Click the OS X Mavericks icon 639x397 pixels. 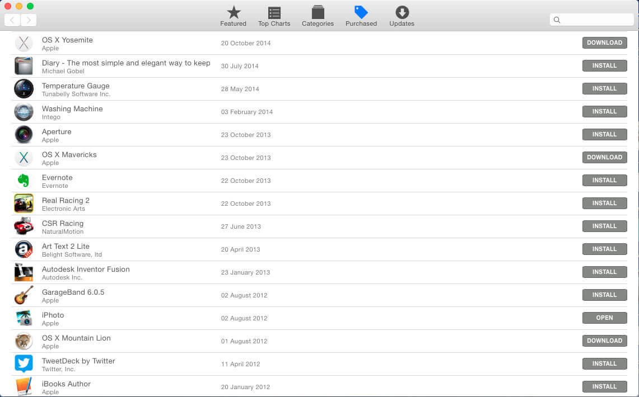24,158
